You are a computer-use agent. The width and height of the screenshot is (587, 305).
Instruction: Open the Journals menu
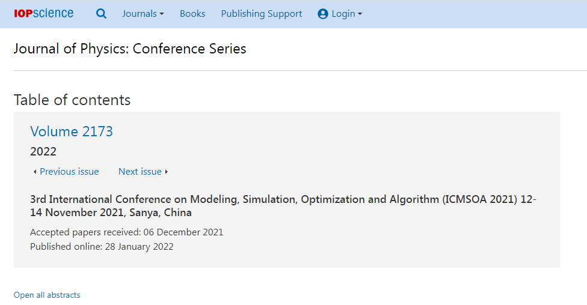click(x=143, y=14)
